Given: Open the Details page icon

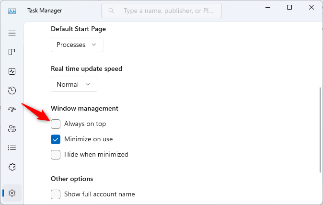Looking at the screenshot, I should [x=12, y=148].
